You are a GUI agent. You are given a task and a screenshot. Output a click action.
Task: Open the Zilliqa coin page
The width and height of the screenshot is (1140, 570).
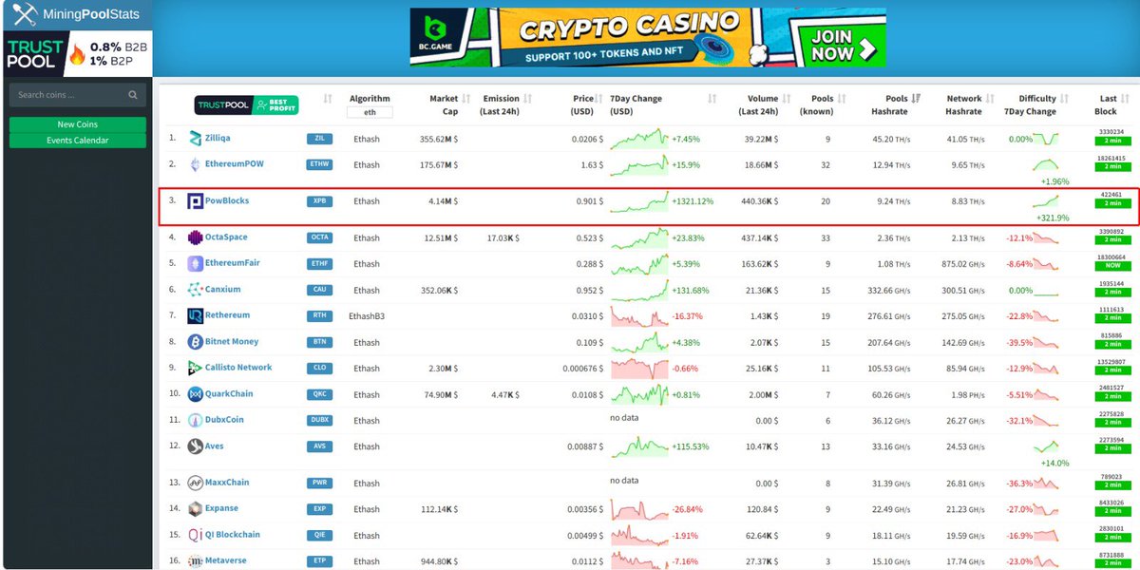218,139
